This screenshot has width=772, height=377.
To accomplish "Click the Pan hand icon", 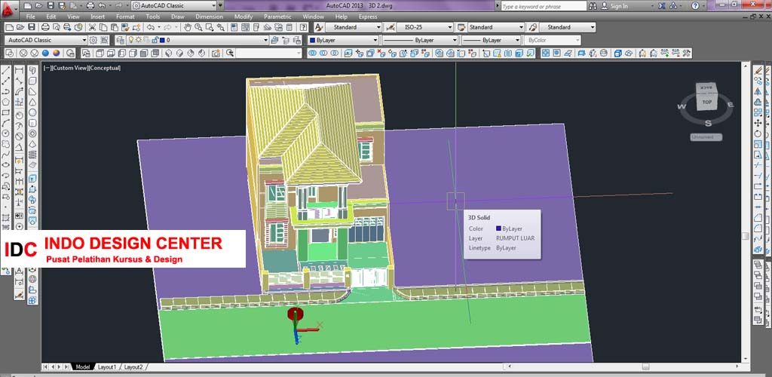I will pos(188,27).
